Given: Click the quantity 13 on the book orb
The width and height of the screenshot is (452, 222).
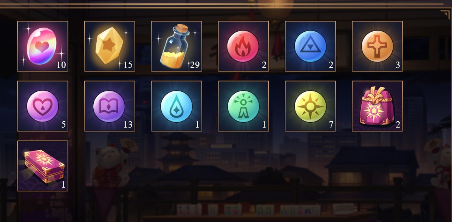Looking at the screenshot, I should coord(128,124).
